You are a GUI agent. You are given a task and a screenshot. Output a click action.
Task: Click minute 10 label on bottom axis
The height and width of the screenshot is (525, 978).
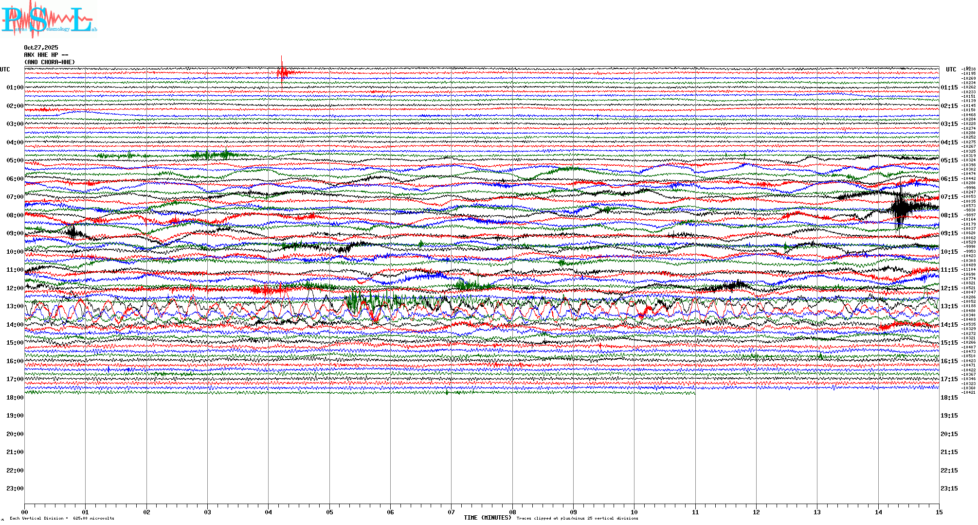point(634,512)
